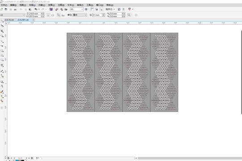Select the Parallel Dimension tool

pos(2,71)
